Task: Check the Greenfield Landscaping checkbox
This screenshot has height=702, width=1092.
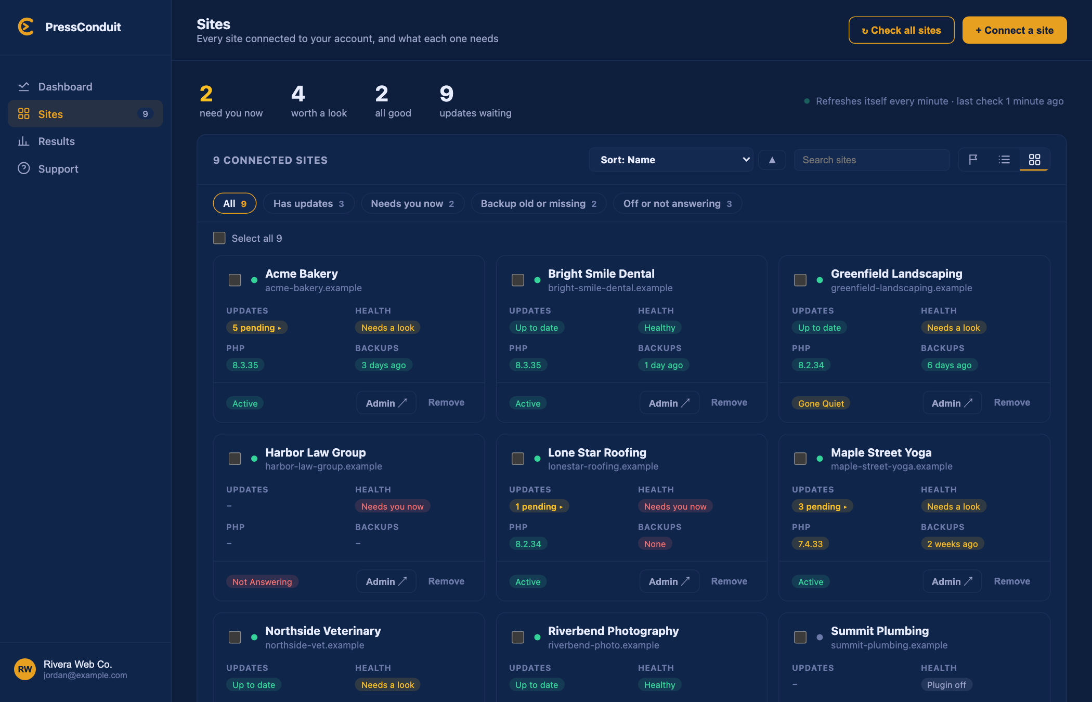Action: [800, 280]
